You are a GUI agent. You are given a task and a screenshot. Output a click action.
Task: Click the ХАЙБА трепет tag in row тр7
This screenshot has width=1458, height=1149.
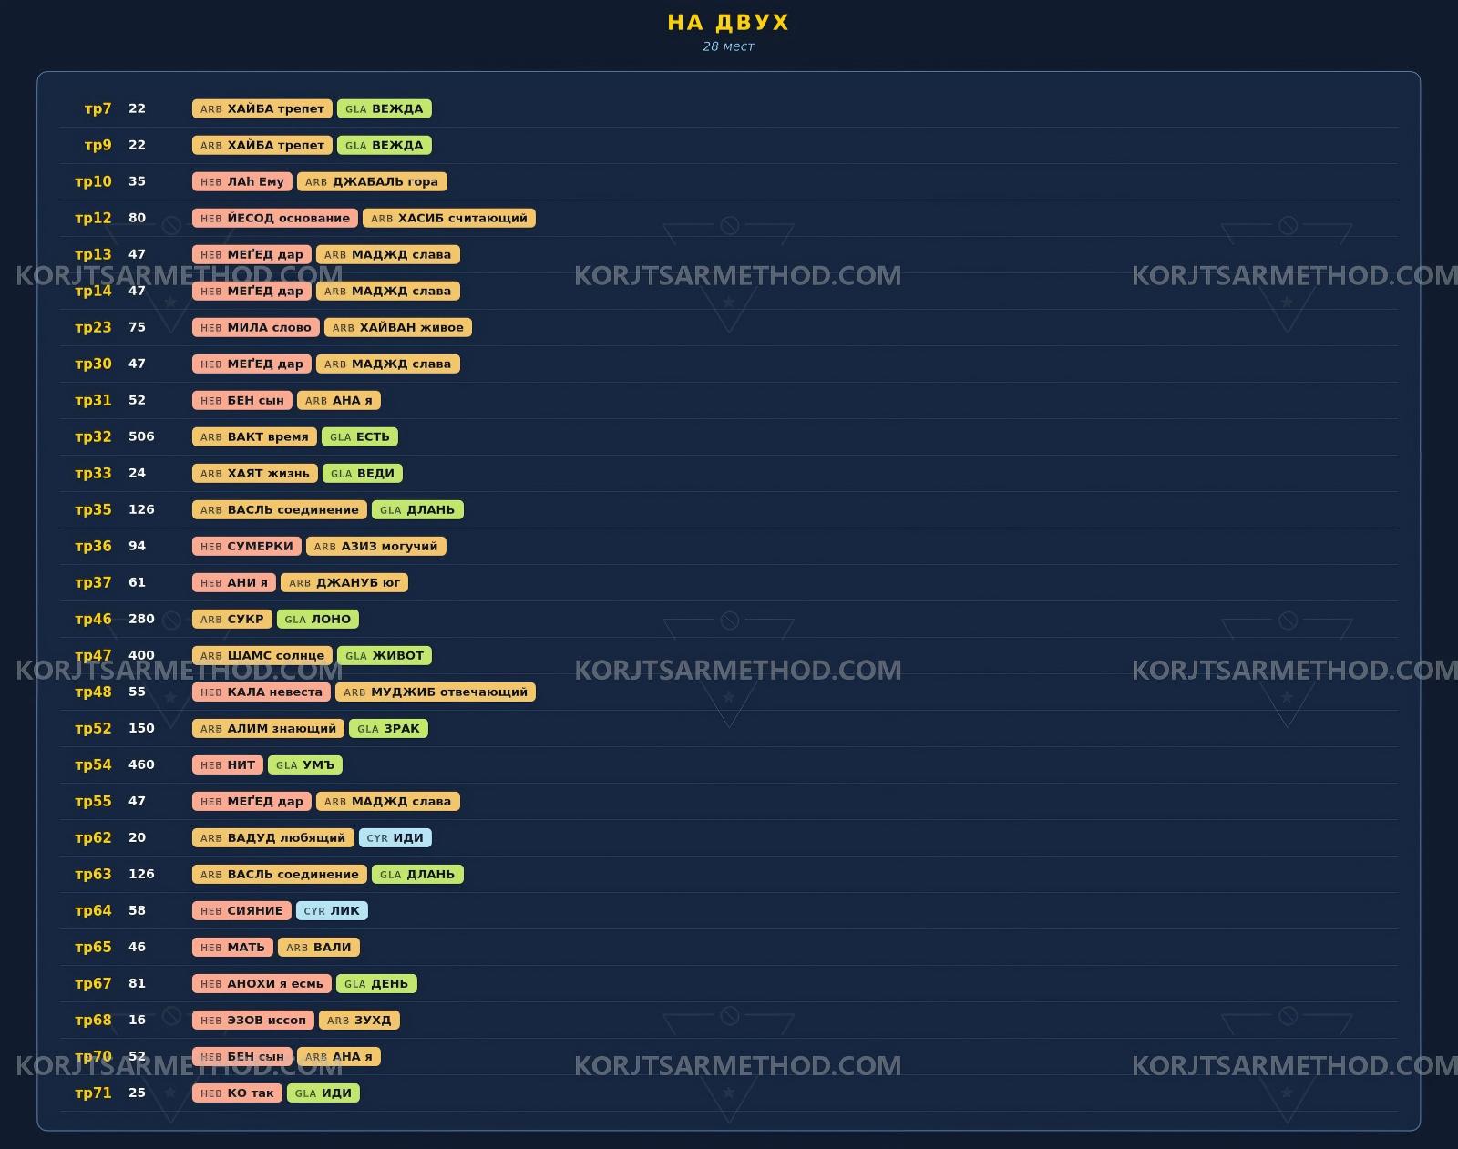pyautogui.click(x=262, y=108)
